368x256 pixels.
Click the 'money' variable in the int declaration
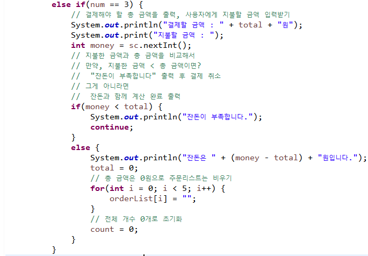coord(102,46)
